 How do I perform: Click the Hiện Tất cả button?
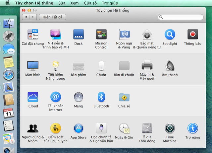pyautogui.click(x=53, y=17)
